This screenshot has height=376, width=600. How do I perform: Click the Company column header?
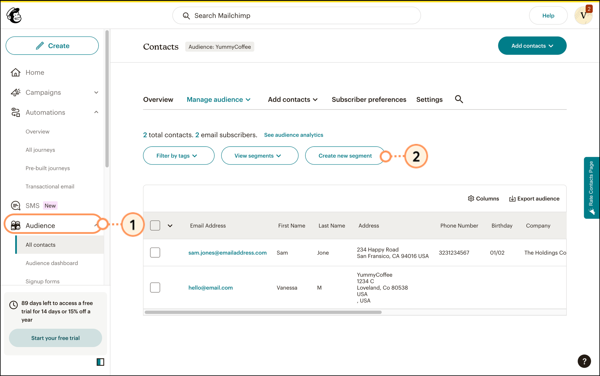pyautogui.click(x=538, y=226)
